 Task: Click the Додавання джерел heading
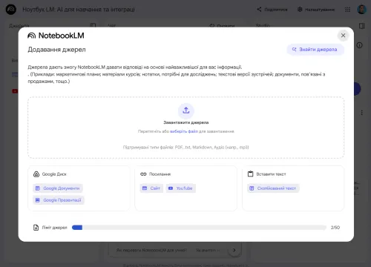pyautogui.click(x=56, y=50)
